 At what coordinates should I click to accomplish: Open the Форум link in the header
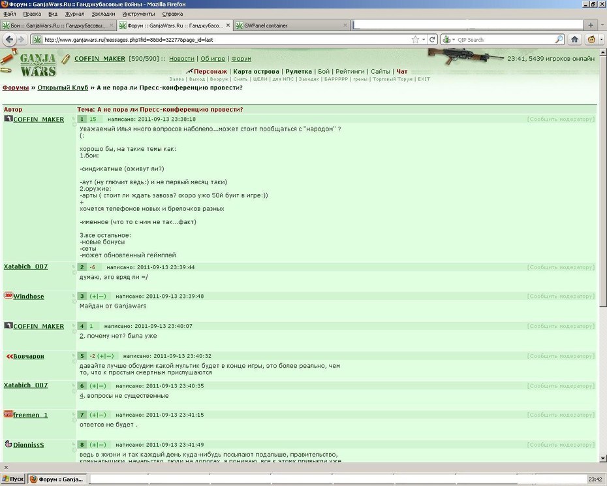(241, 59)
